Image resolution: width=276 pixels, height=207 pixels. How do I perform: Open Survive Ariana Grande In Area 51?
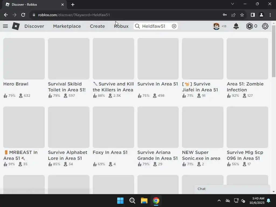pos(157,155)
